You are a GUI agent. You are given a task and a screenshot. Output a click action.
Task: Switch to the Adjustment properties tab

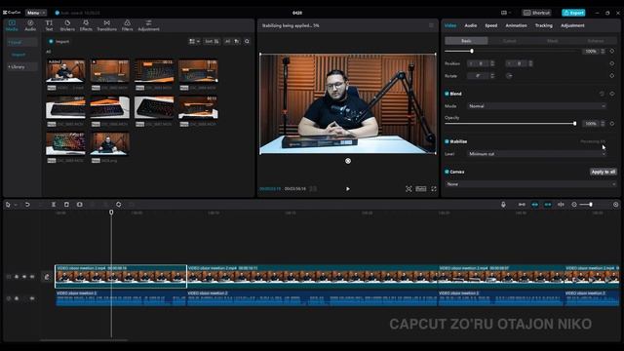point(572,25)
